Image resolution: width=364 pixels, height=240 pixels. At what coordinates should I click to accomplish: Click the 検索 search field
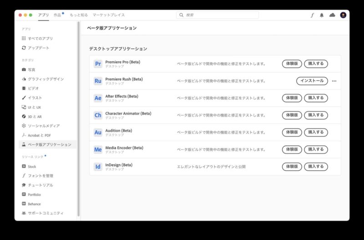[x=217, y=15]
